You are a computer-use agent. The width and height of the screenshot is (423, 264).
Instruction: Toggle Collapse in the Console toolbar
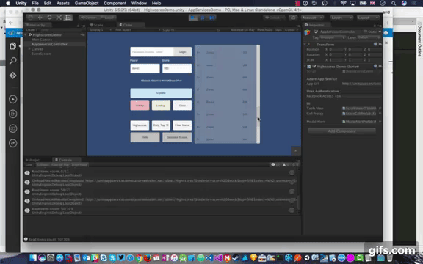43,164
